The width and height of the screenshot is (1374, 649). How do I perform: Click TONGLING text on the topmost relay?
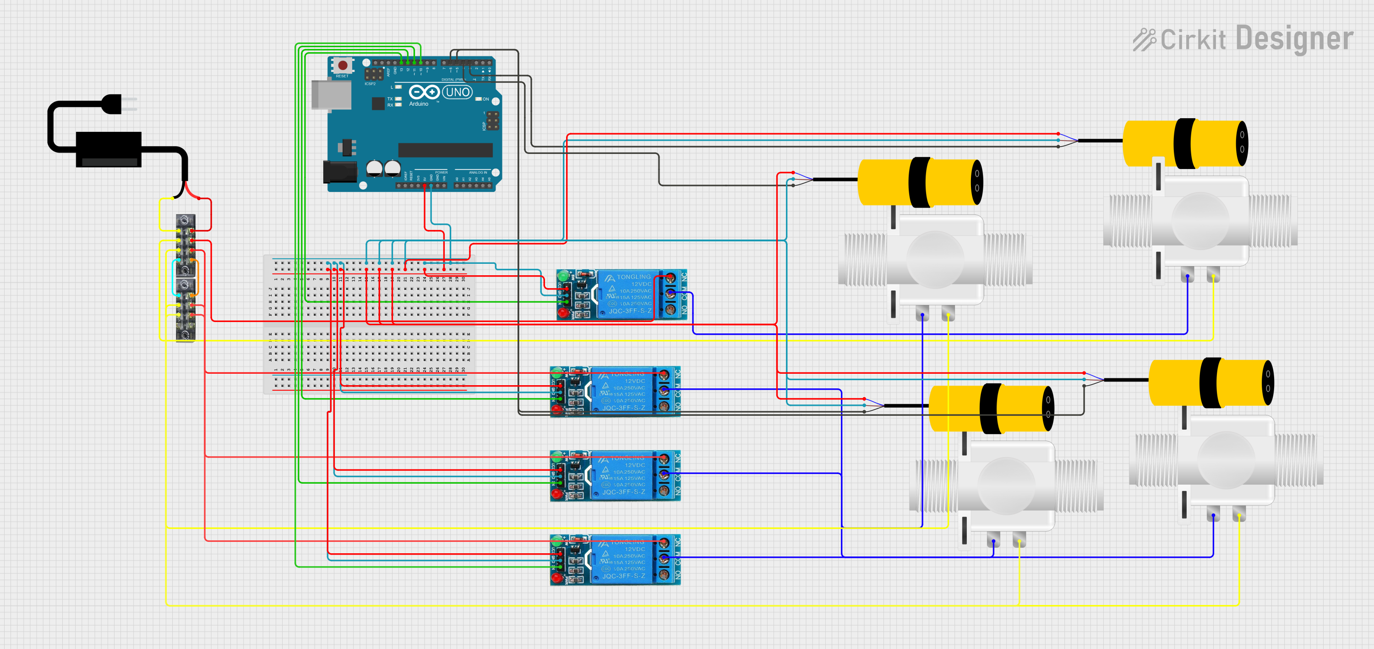(x=634, y=277)
